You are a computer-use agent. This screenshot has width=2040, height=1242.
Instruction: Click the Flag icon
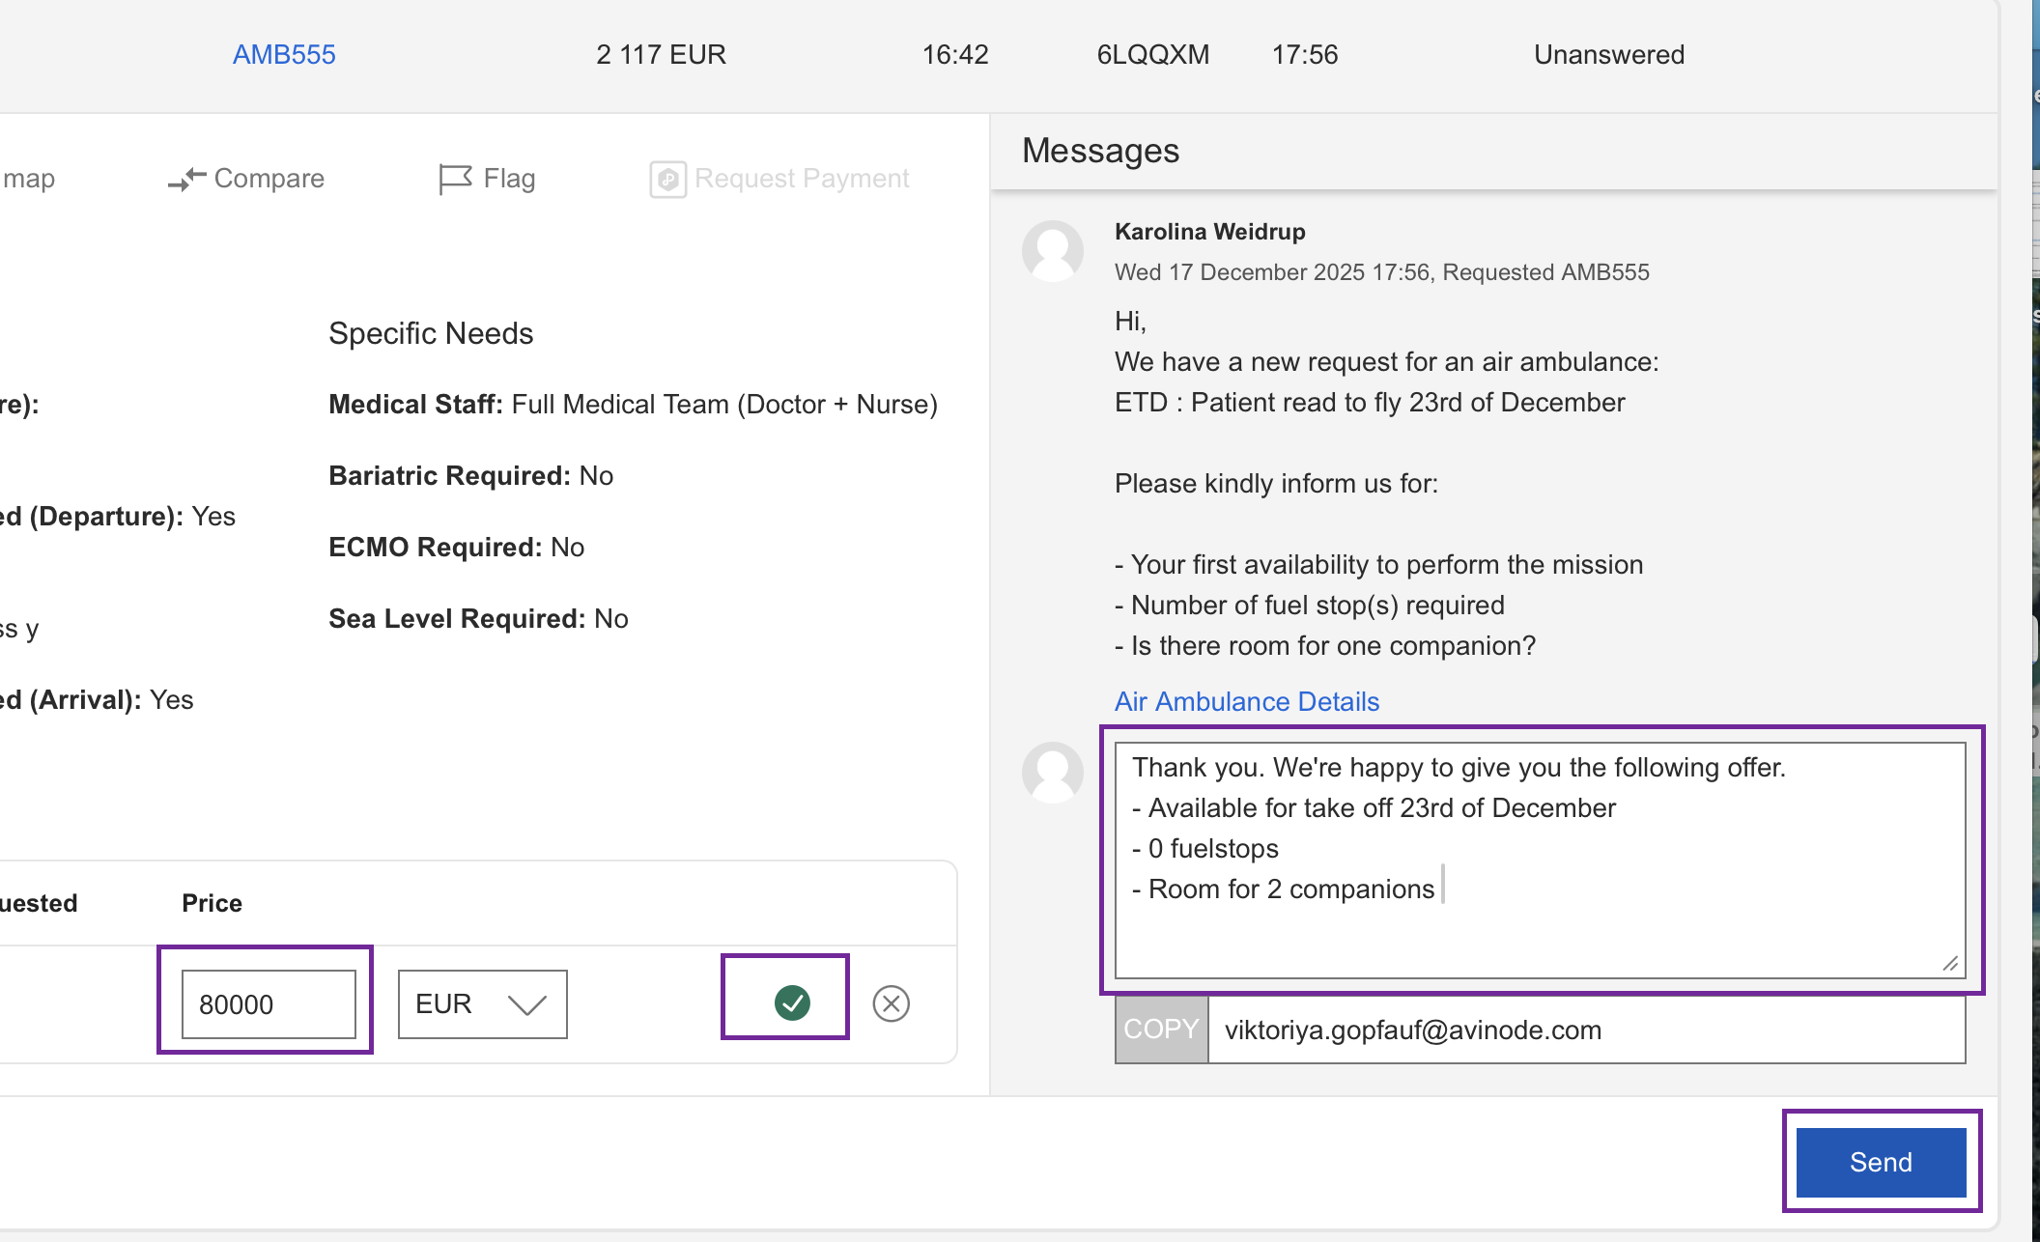pyautogui.click(x=455, y=179)
